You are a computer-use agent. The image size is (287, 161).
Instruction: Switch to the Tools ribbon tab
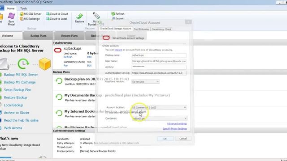23,8
